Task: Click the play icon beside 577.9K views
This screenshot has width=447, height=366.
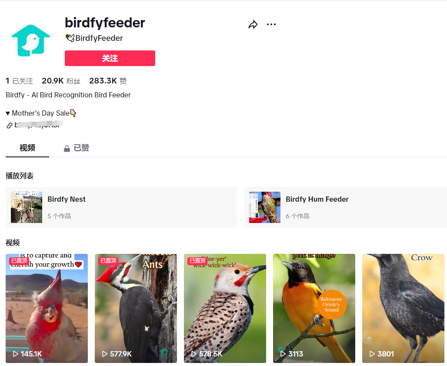Action: click(105, 354)
